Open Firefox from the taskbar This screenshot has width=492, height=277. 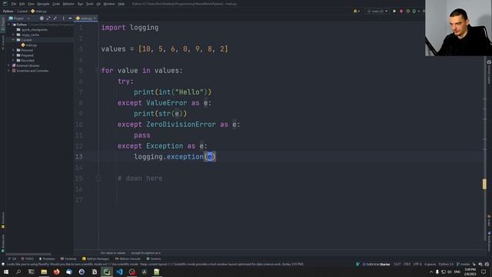pos(56,272)
